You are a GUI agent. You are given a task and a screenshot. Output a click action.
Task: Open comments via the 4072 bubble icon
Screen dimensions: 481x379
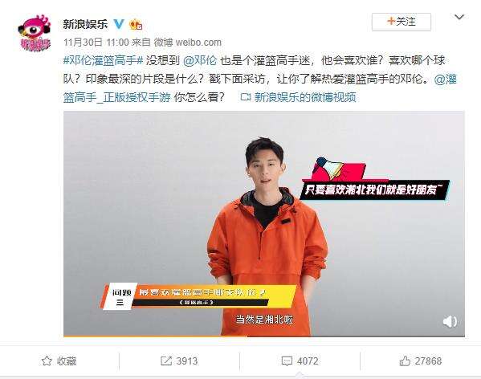point(287,361)
